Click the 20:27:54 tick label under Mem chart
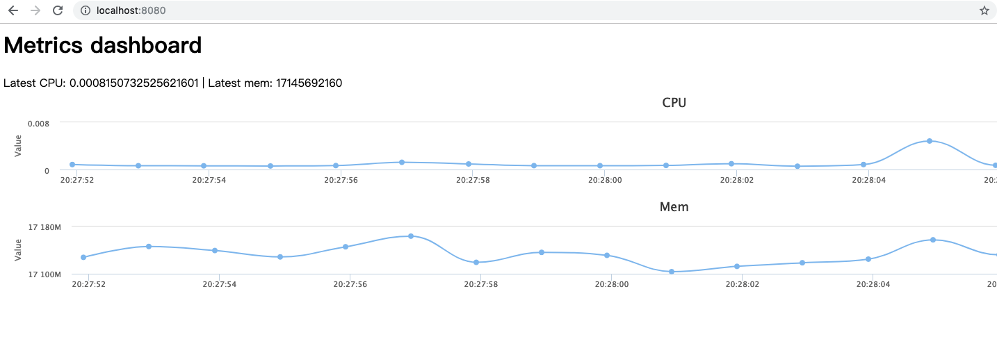The image size is (997, 346). pos(218,284)
